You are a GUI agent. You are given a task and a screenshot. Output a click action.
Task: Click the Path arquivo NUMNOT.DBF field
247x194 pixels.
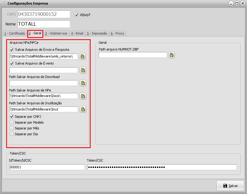pos(133,55)
